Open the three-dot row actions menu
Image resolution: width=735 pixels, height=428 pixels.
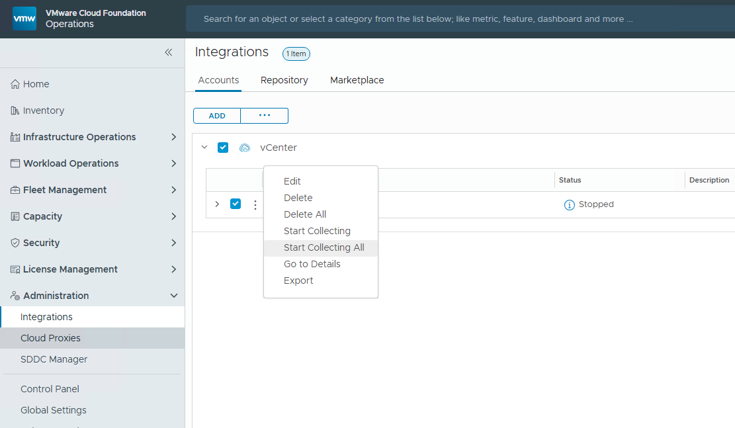[255, 204]
